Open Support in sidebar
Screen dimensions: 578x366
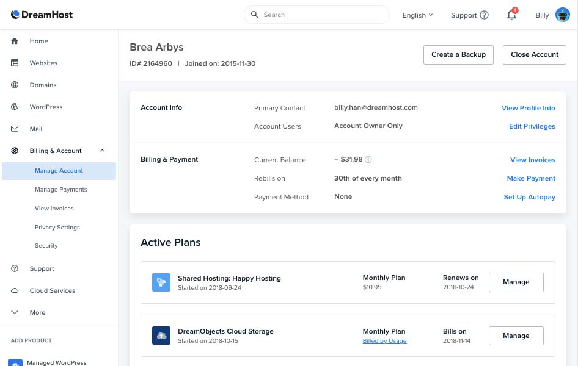pyautogui.click(x=42, y=268)
